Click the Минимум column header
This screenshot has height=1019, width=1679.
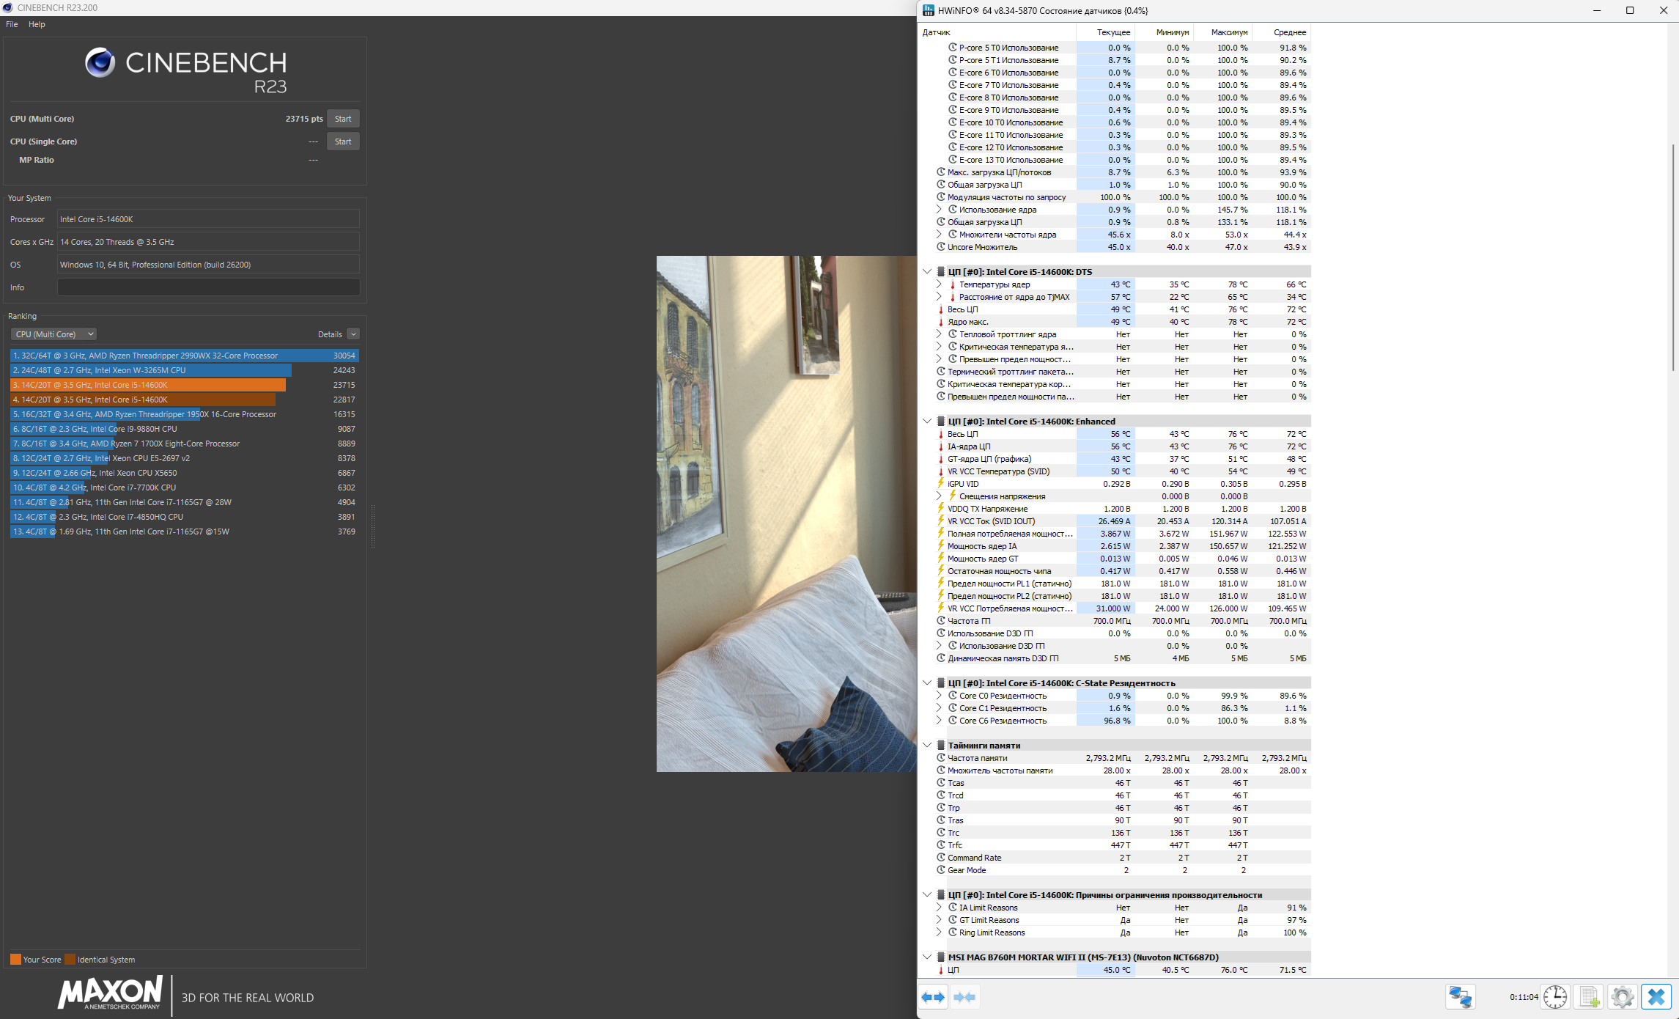pos(1164,32)
